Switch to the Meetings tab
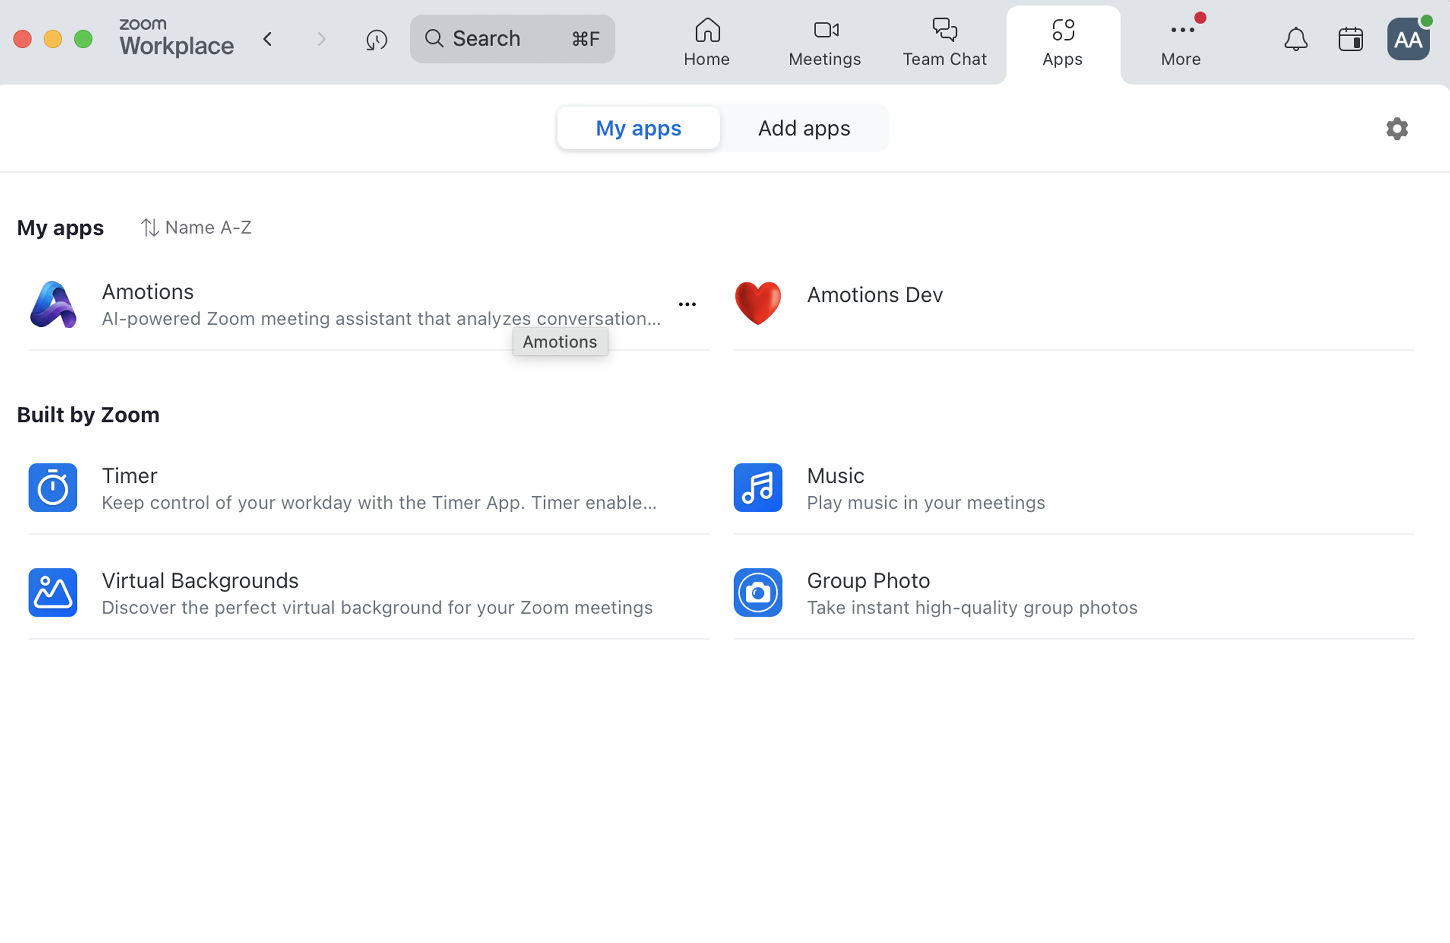This screenshot has height=943, width=1450. (x=825, y=43)
